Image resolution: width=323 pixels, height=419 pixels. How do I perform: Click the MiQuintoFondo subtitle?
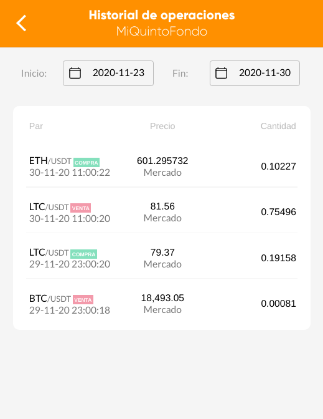tap(162, 32)
